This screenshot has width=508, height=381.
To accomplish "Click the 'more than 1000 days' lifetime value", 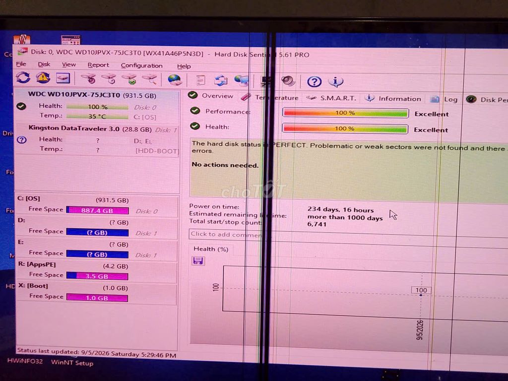I will (x=345, y=217).
